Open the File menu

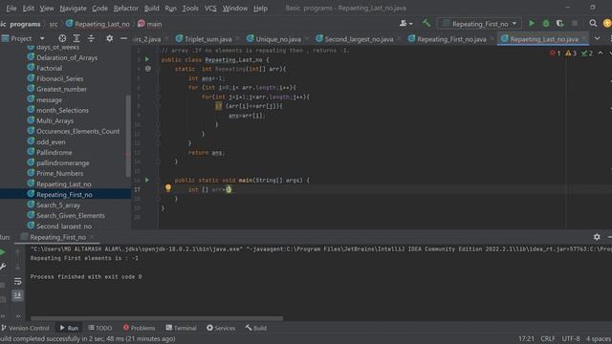pos(11,8)
